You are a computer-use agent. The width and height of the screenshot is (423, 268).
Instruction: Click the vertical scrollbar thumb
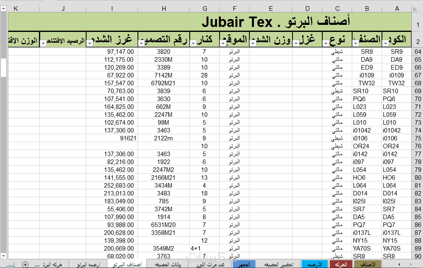click(x=3, y=68)
